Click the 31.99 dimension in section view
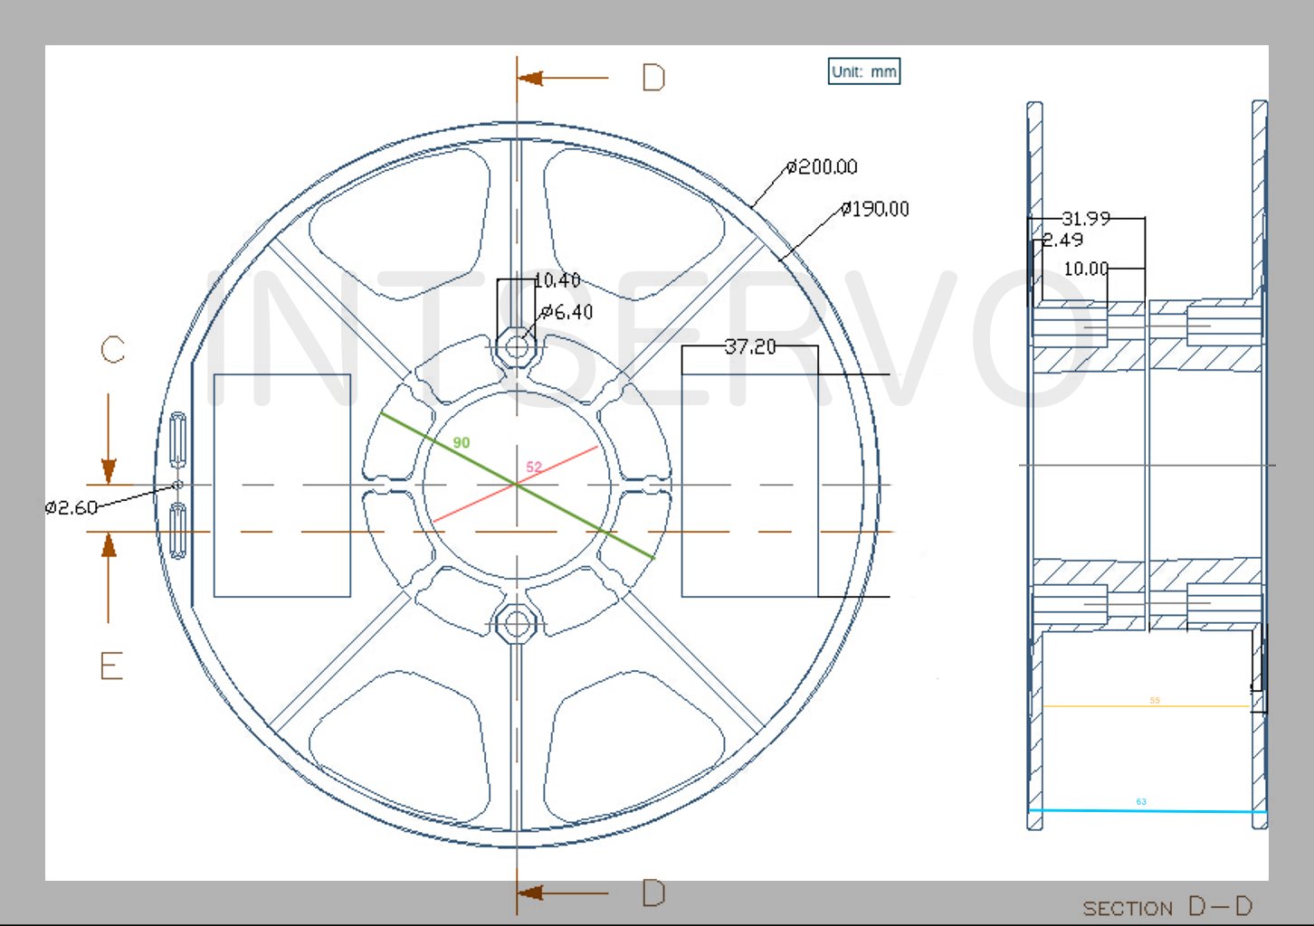Image resolution: width=1314 pixels, height=926 pixels. tap(1086, 218)
